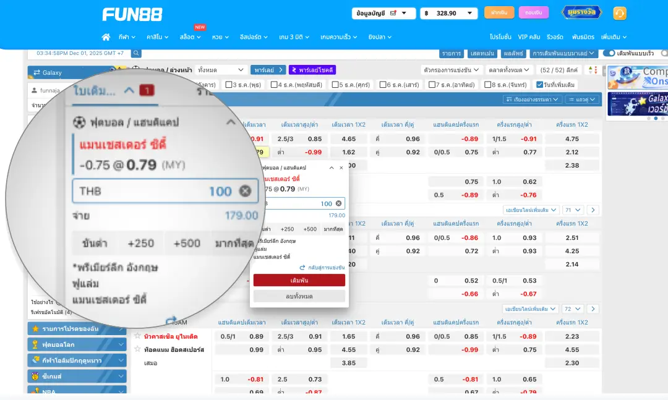Click the FUN88 logo
The image size is (668, 400).
132,14
